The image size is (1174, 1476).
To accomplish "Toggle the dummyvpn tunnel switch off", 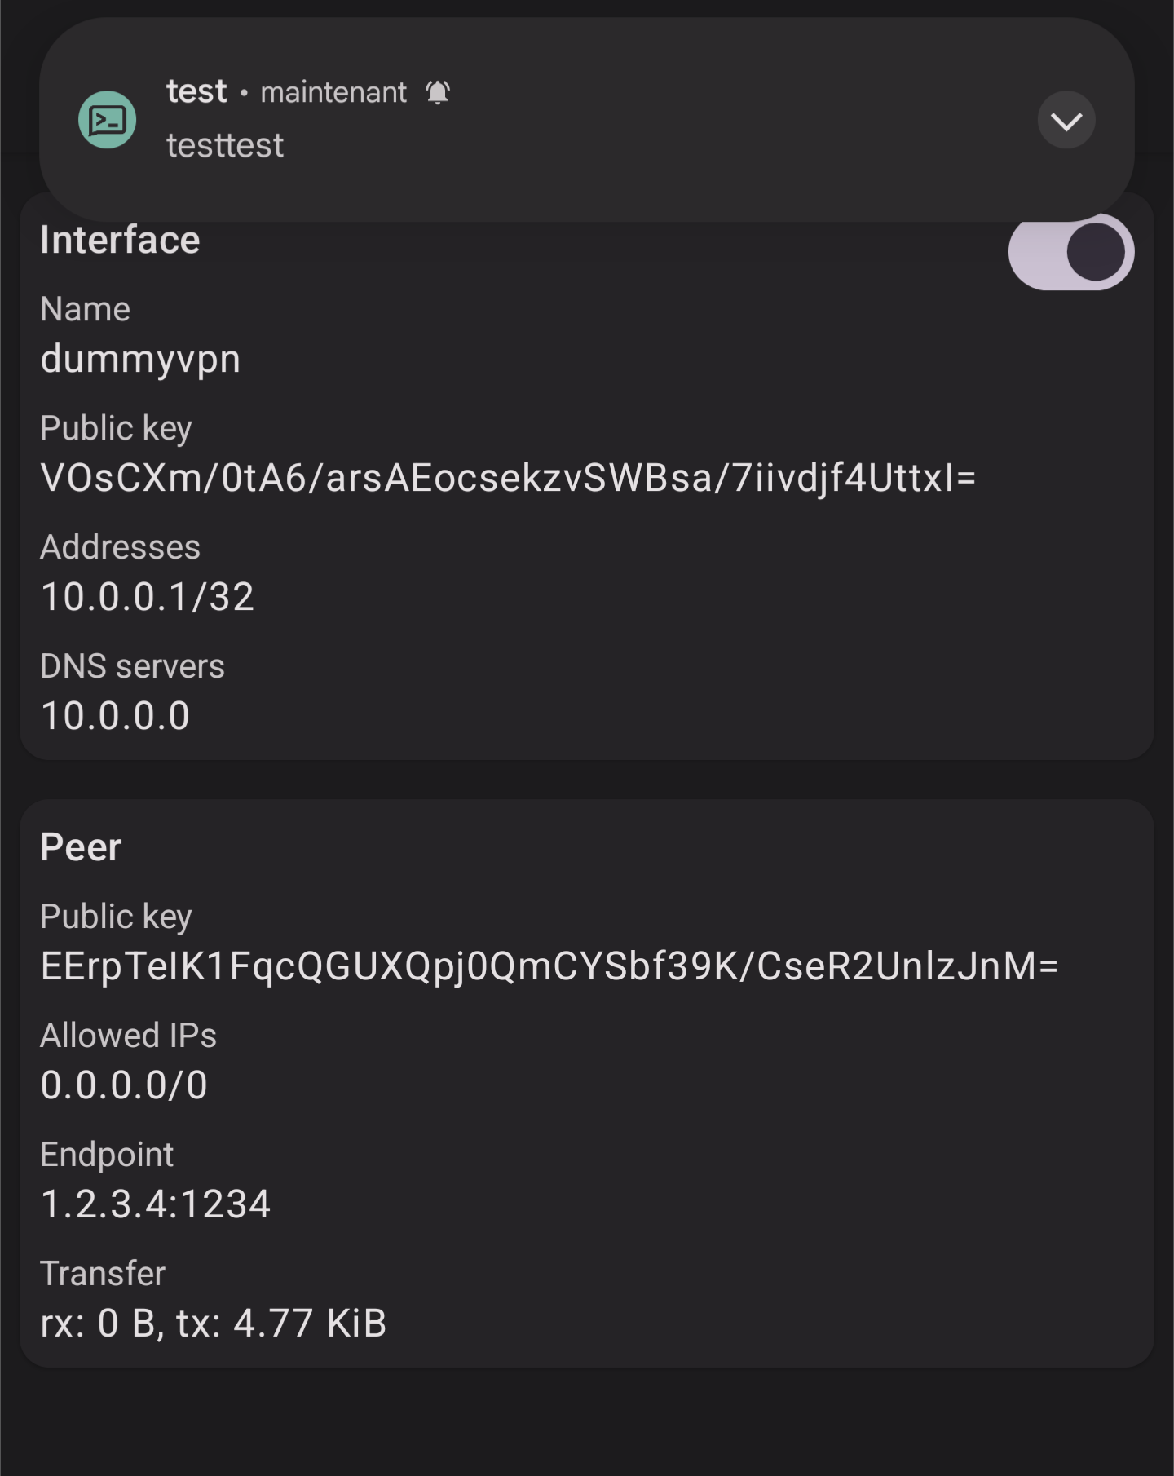I will [1071, 252].
